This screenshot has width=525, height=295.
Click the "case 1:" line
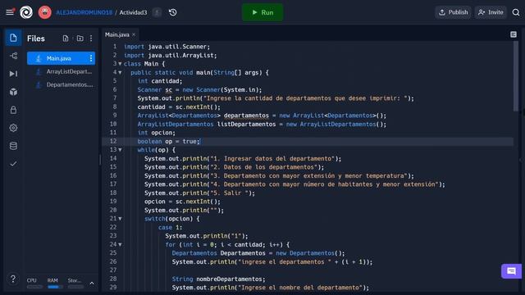pos(170,228)
